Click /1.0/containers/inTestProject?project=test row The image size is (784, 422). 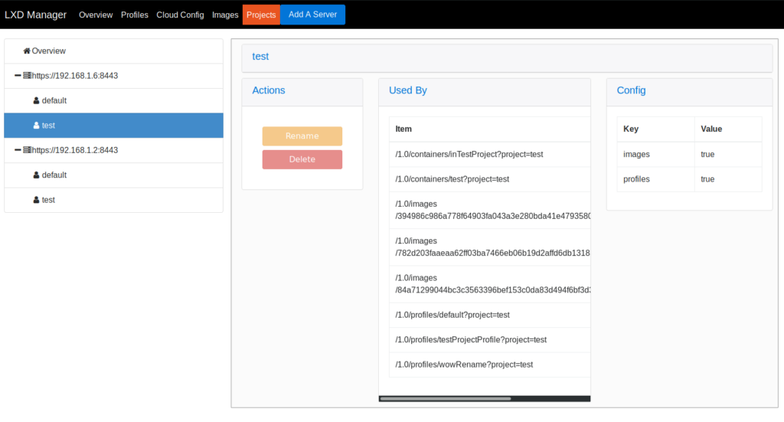pyautogui.click(x=489, y=155)
